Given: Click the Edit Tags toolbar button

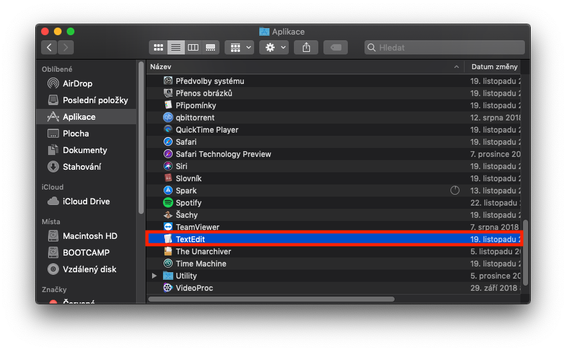Looking at the screenshot, I should coord(336,47).
